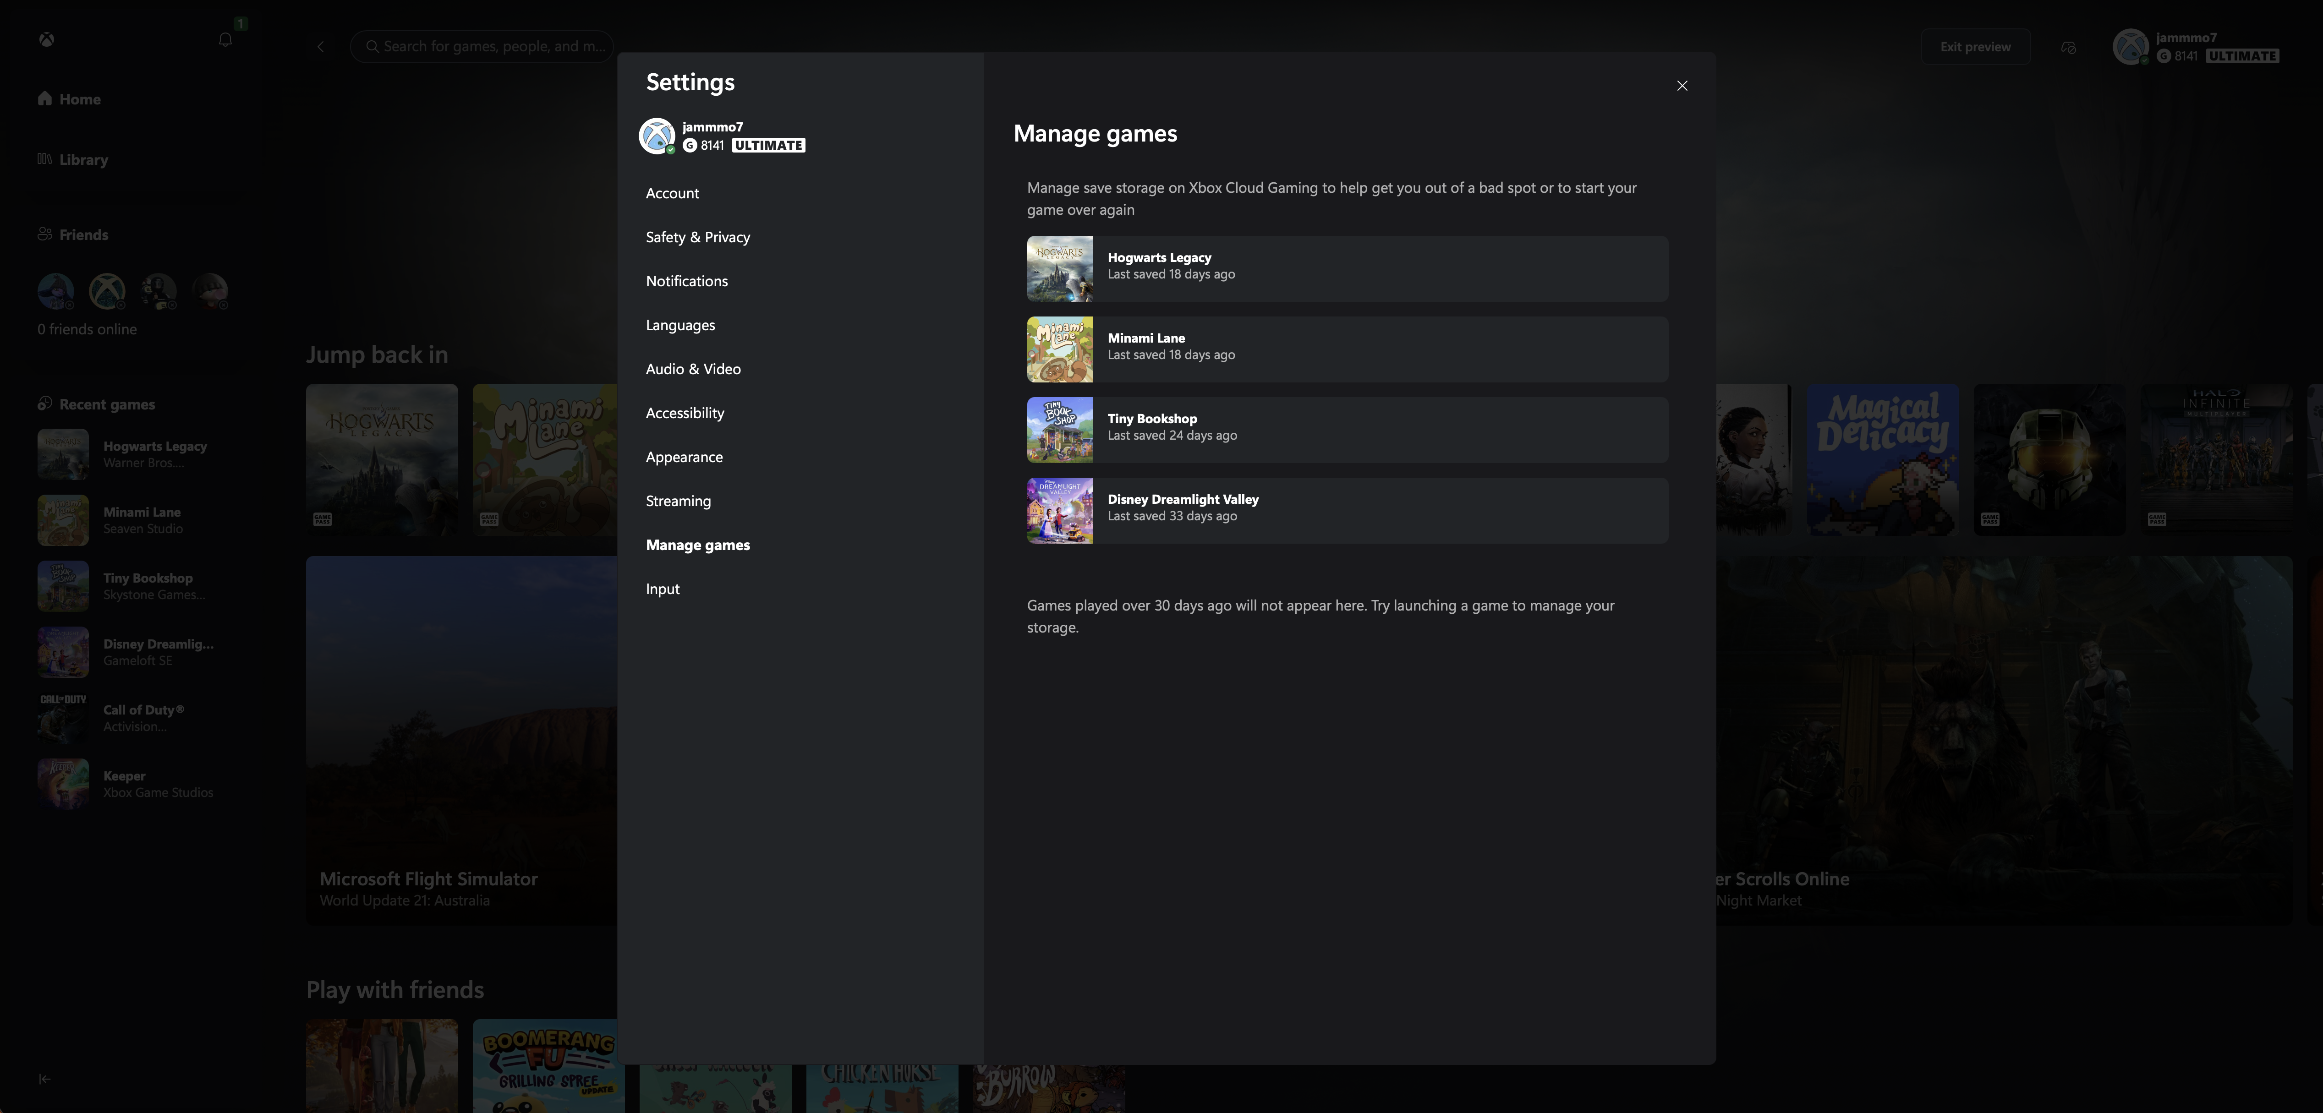The height and width of the screenshot is (1113, 2323).
Task: Select Languages in settings list
Action: tap(680, 325)
